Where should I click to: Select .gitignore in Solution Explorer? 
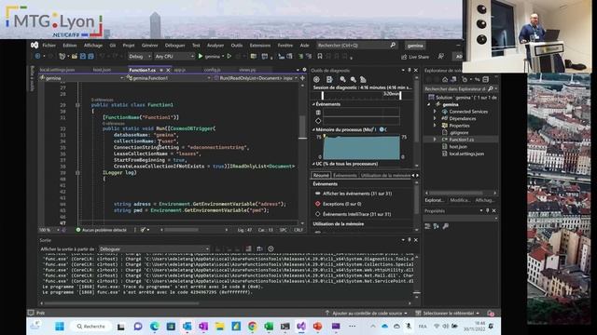coord(459,132)
